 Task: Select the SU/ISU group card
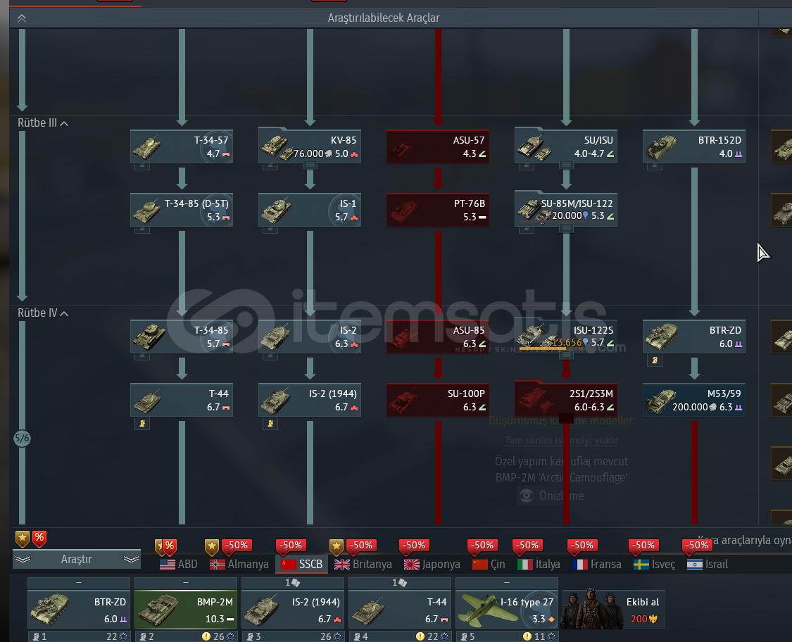(566, 146)
